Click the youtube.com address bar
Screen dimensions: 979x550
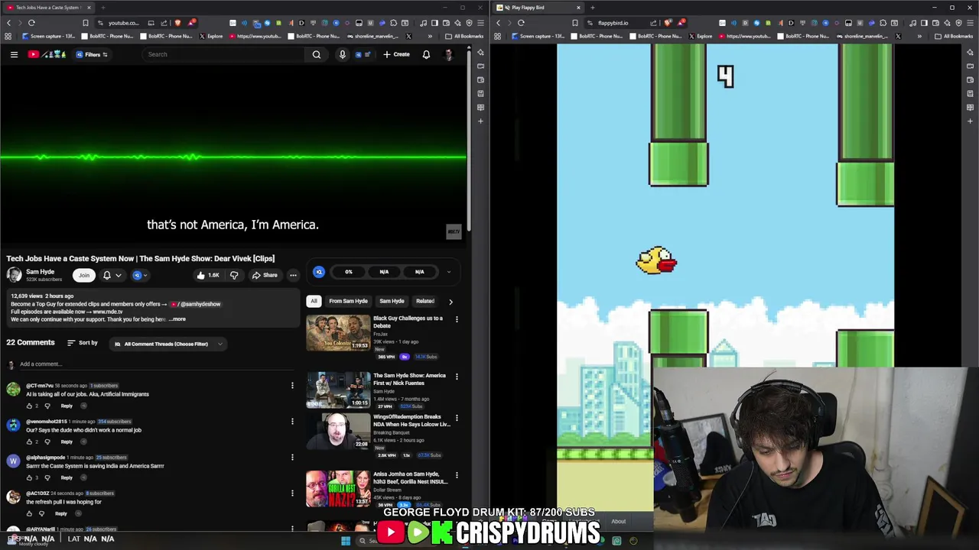(124, 23)
